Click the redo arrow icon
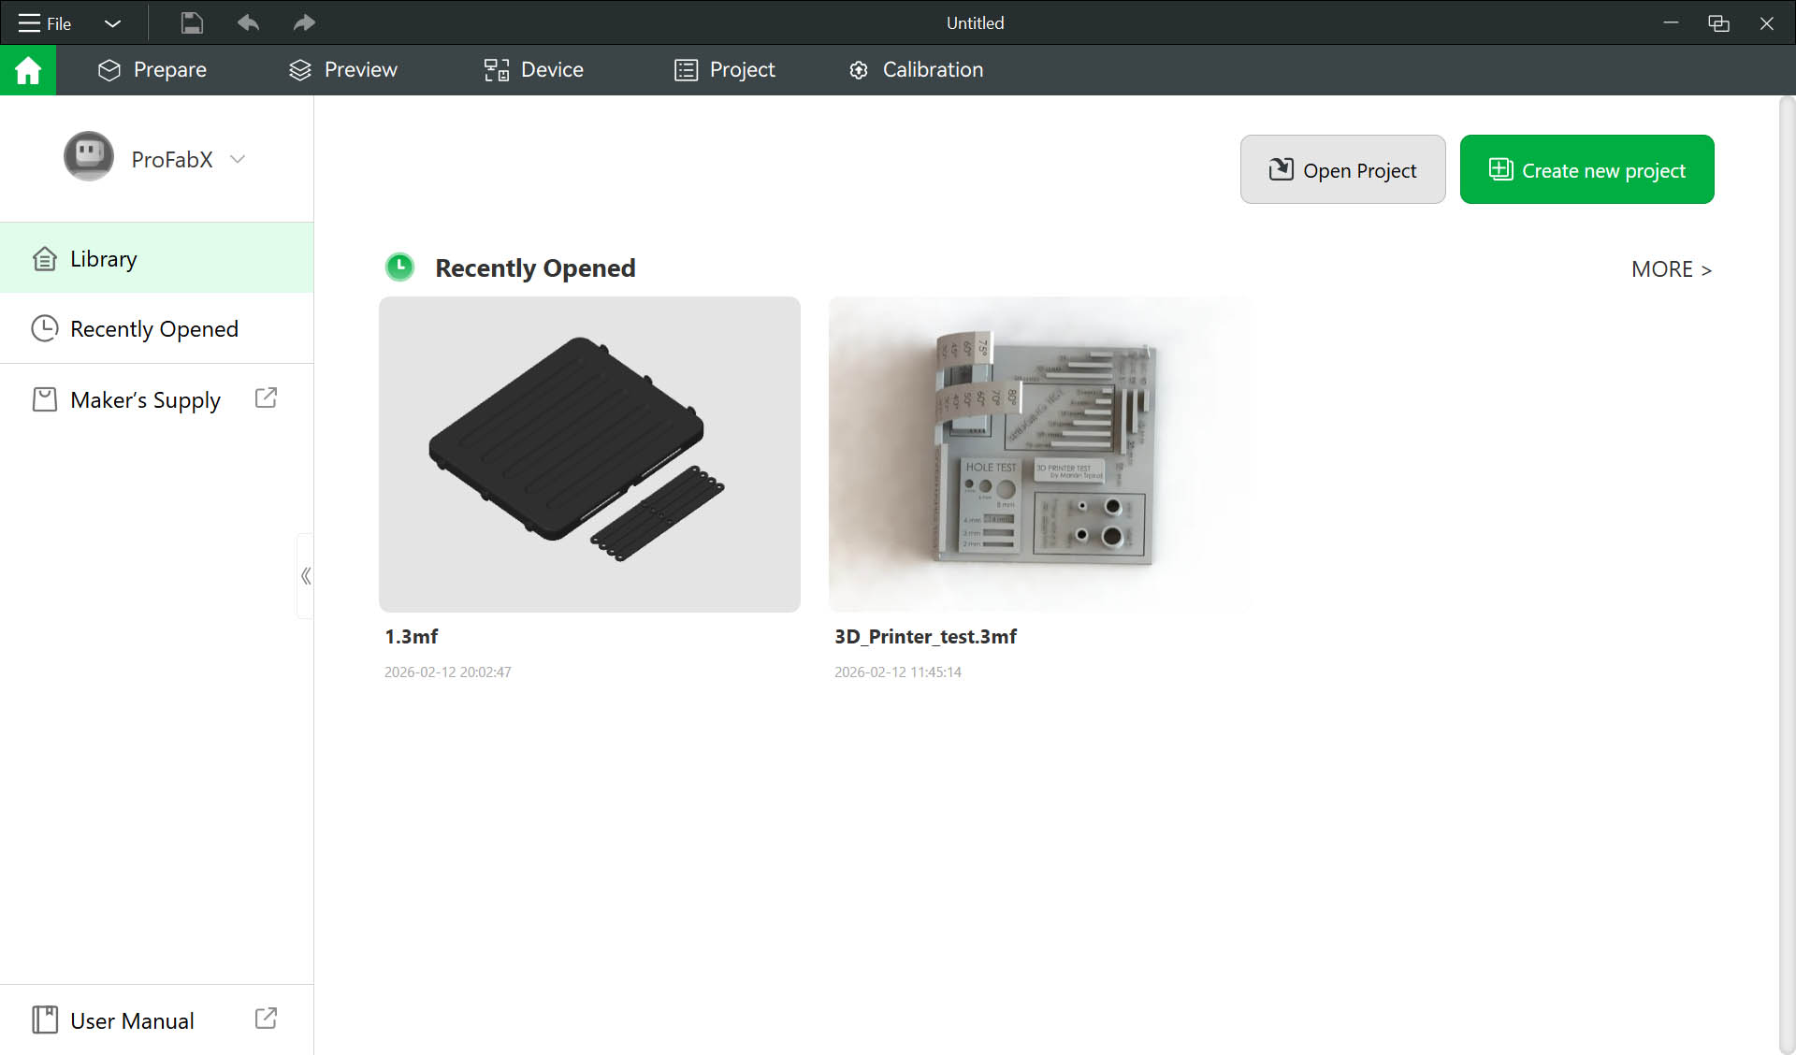This screenshot has width=1796, height=1055. click(304, 23)
